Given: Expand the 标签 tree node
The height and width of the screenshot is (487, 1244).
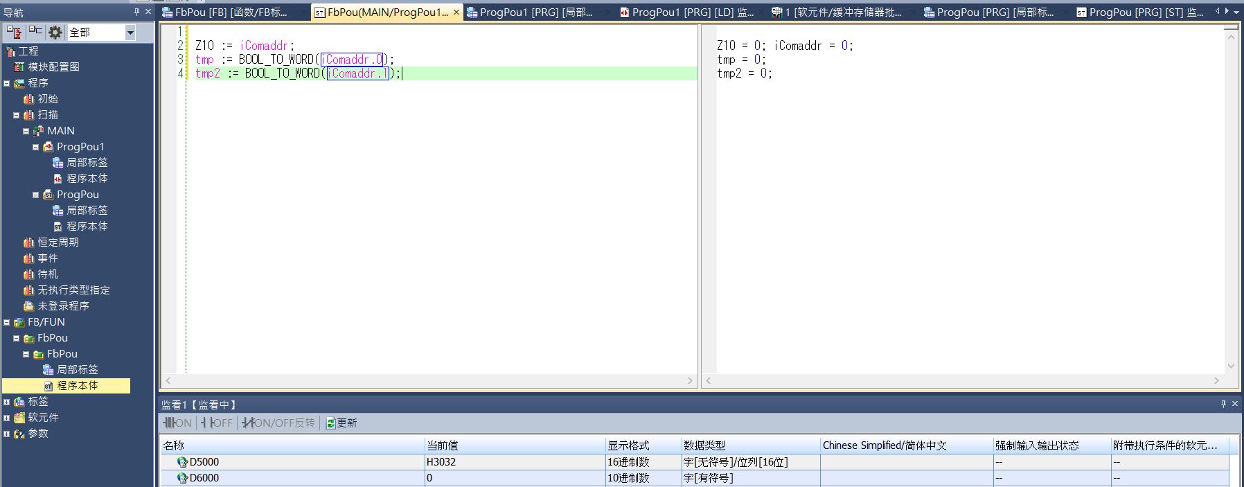Looking at the screenshot, I should point(7,402).
